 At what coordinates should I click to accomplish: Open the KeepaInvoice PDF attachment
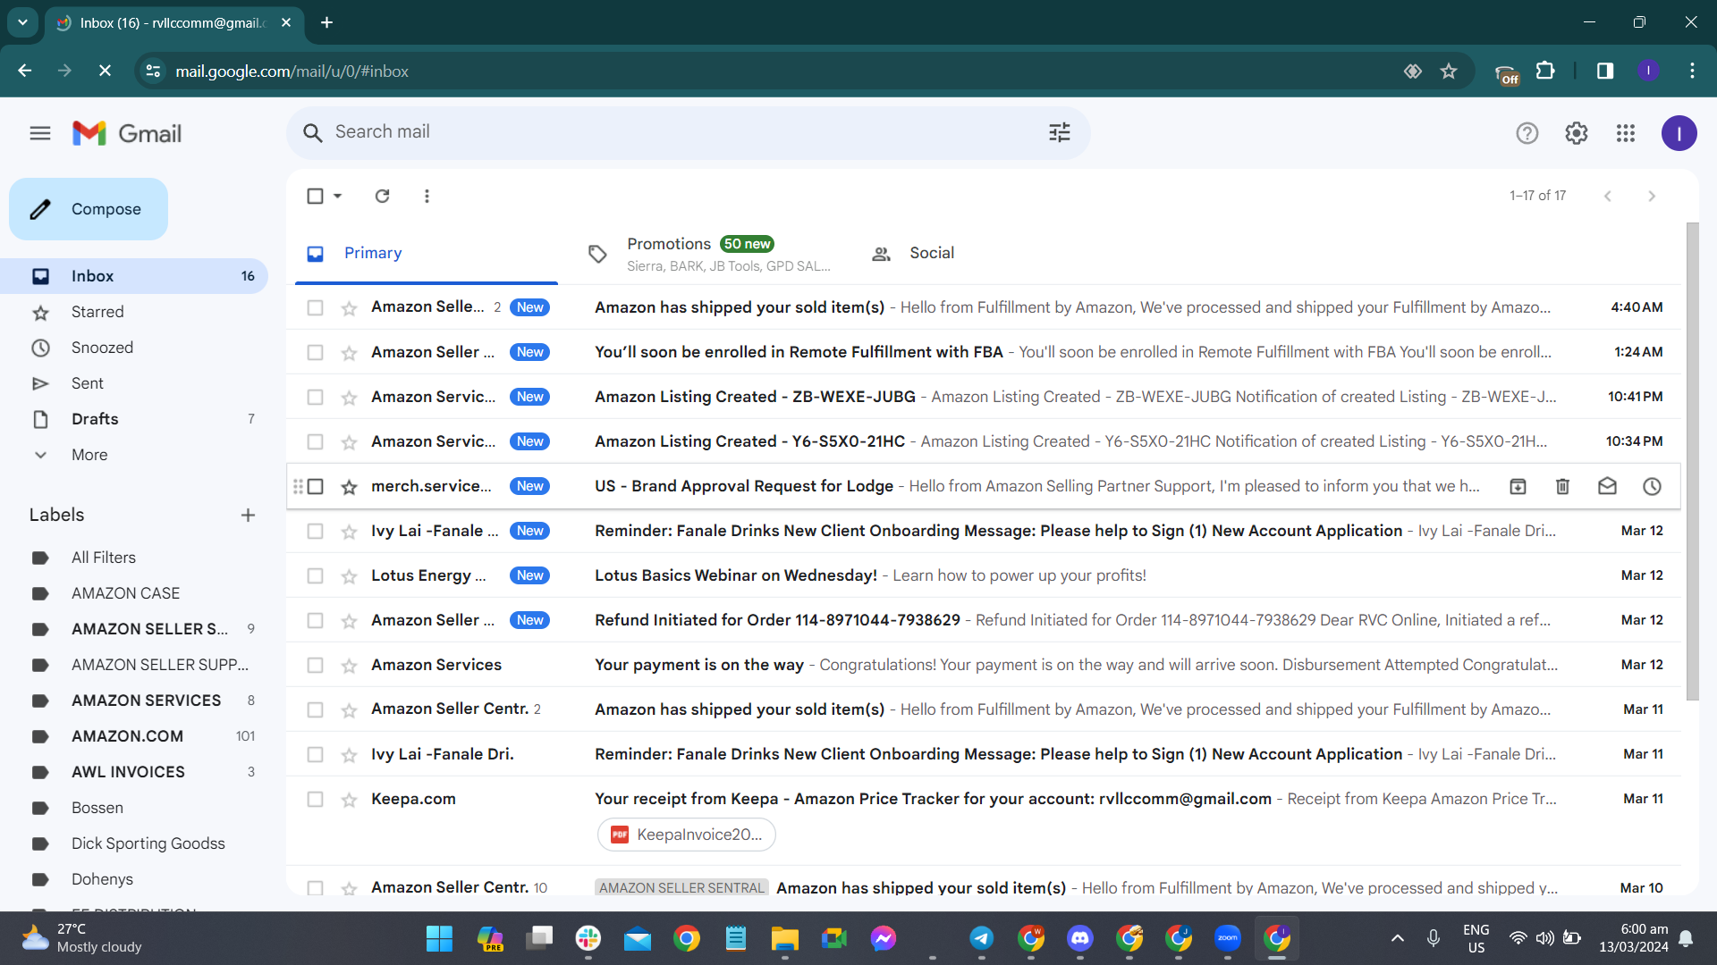point(686,835)
